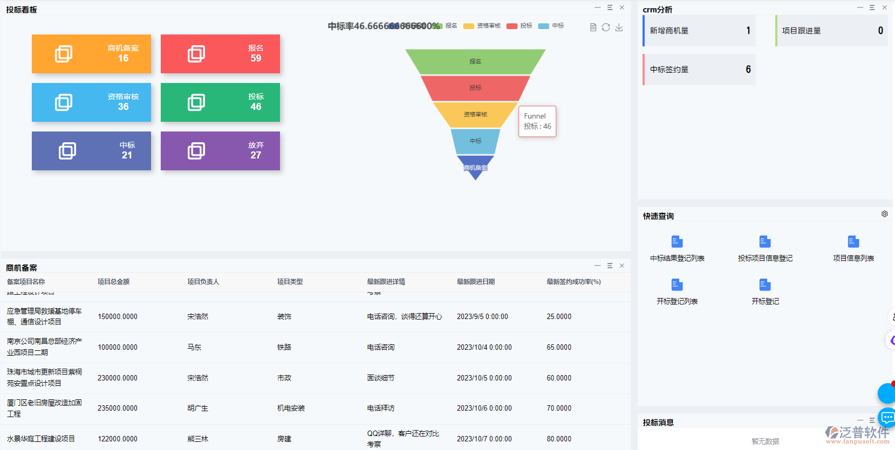Toggle the 中标 legend series in funnel
895x450 pixels.
(x=551, y=26)
